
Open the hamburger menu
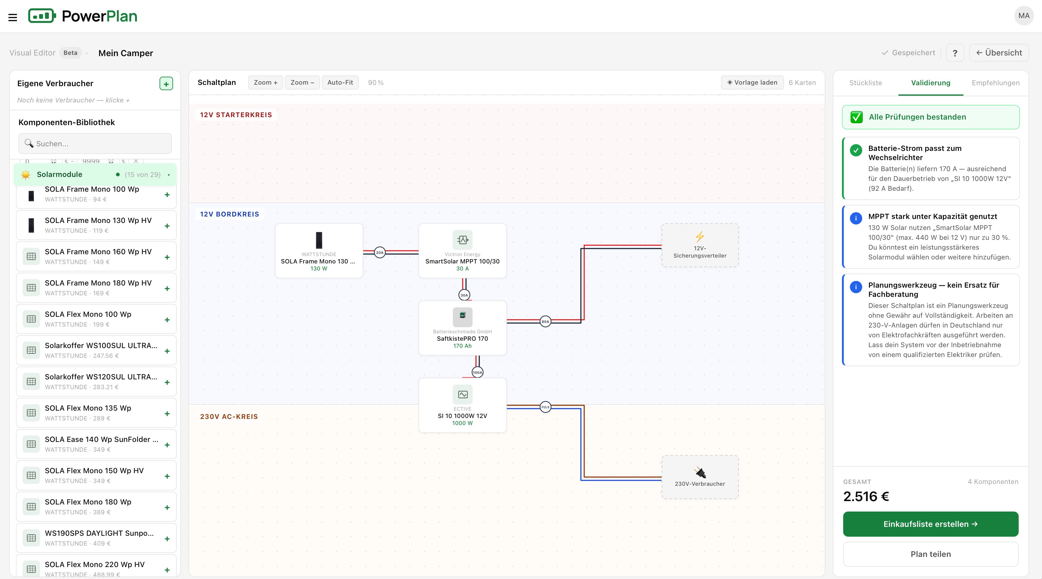pos(13,17)
